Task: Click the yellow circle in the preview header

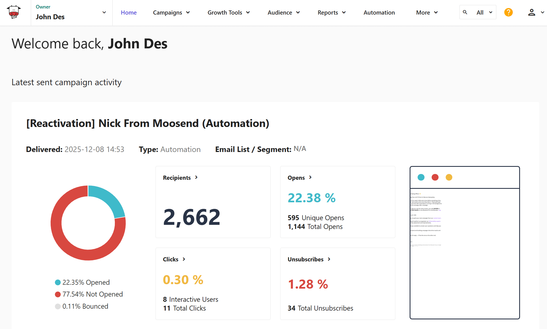Action: pyautogui.click(x=449, y=177)
